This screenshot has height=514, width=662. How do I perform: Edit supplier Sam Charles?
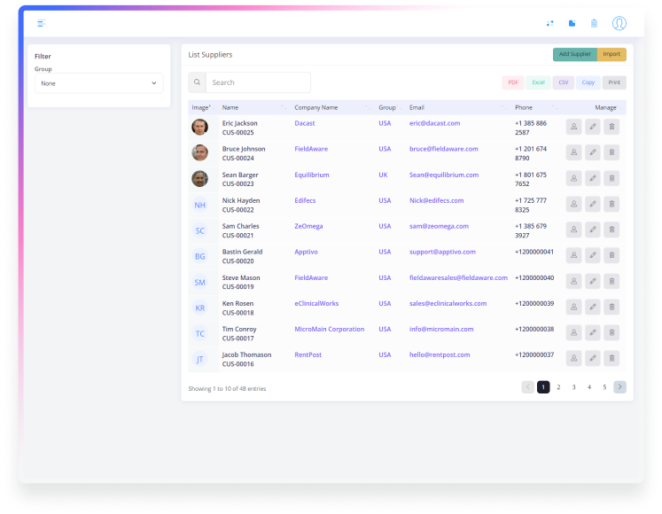click(593, 230)
